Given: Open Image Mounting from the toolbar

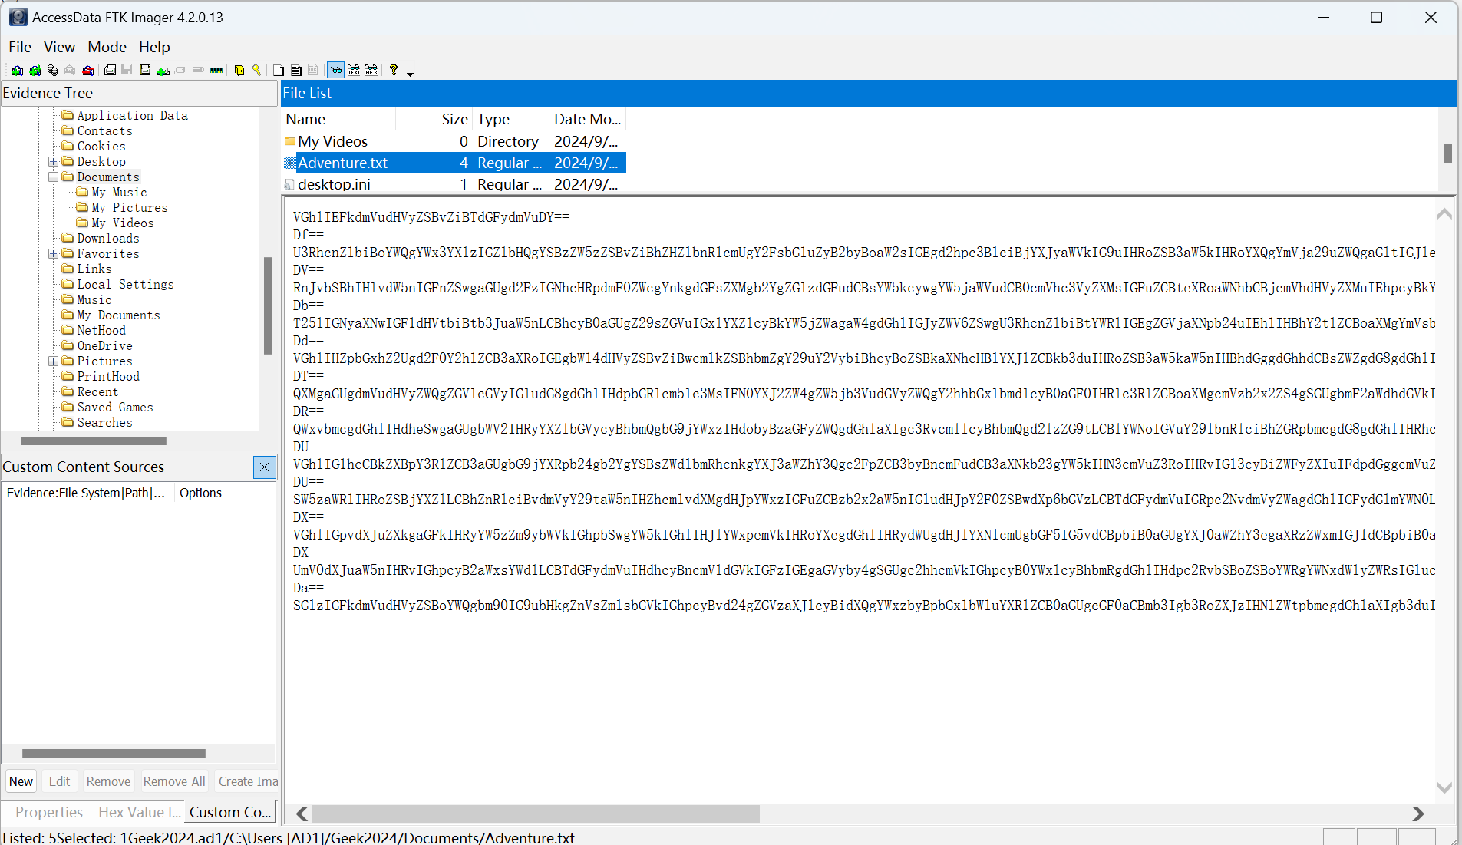Looking at the screenshot, I should click(x=52, y=70).
